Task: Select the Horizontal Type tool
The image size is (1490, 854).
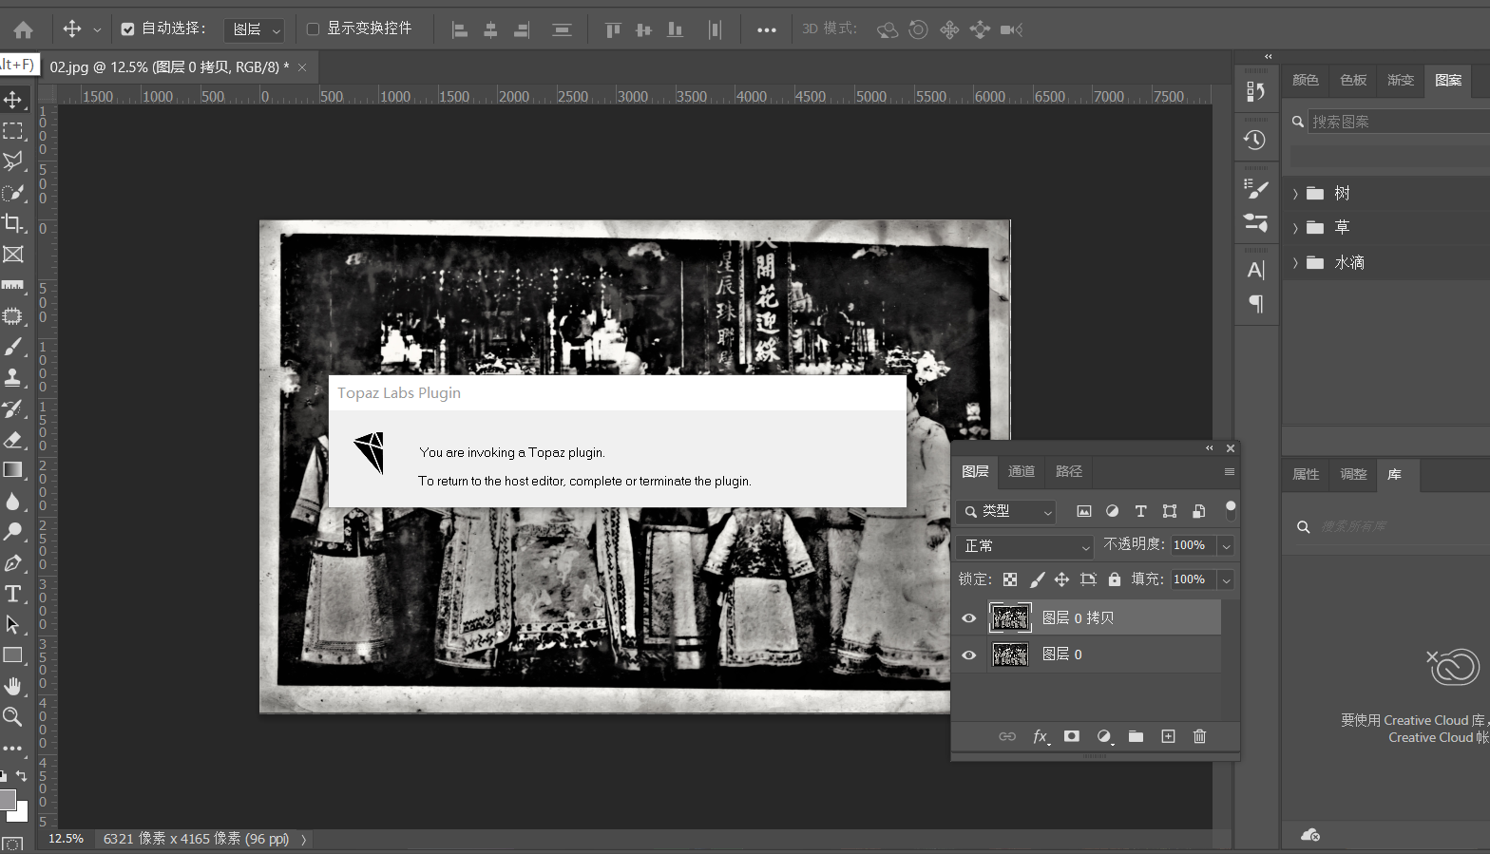Action: pos(13,594)
